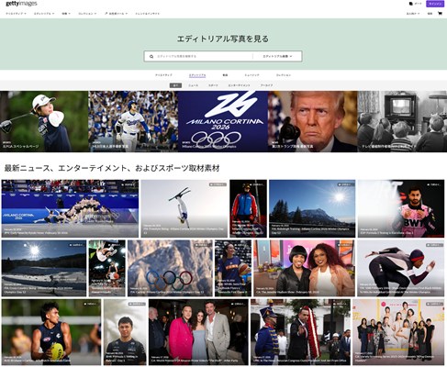Click the badge icon on figure skating photo
Image resolution: width=447 pixels, height=367 pixels.
click(x=129, y=184)
